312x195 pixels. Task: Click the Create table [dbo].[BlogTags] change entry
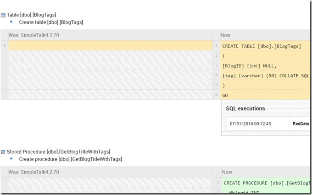[x=51, y=22]
